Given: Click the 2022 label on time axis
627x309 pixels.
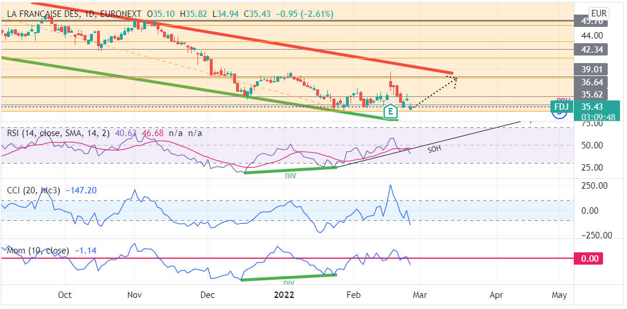Looking at the screenshot, I should [284, 295].
